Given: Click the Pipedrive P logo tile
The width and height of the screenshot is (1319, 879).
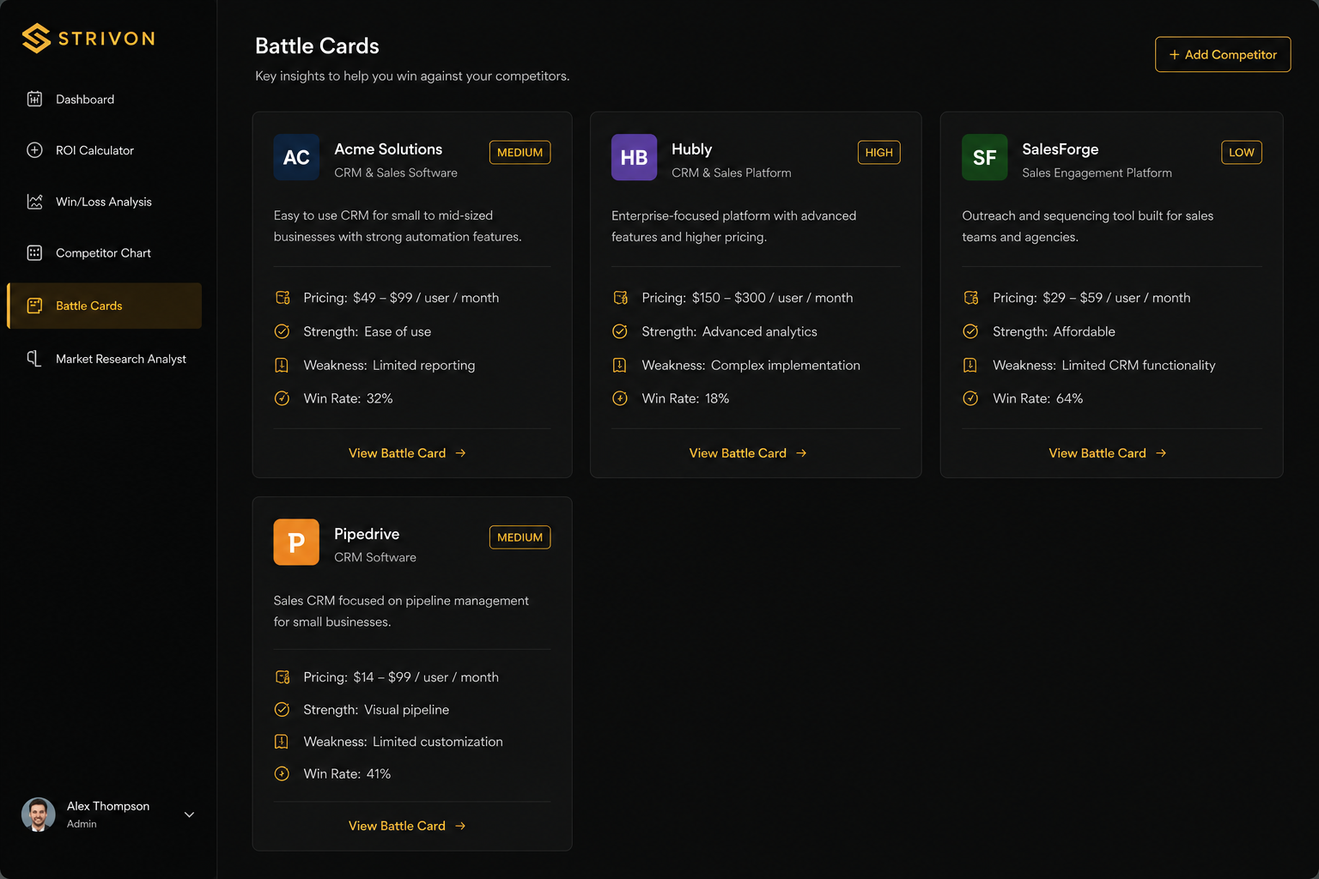Looking at the screenshot, I should (296, 542).
